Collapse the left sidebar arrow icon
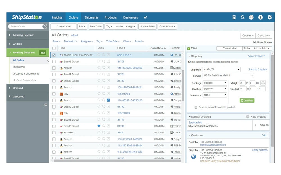 [x=45, y=105]
